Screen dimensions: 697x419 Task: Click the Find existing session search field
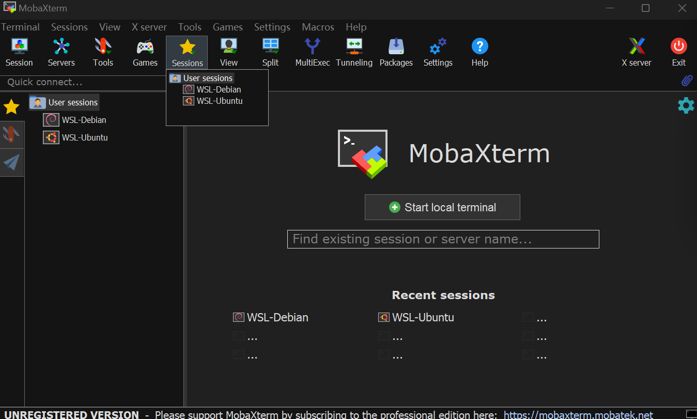pyautogui.click(x=443, y=239)
